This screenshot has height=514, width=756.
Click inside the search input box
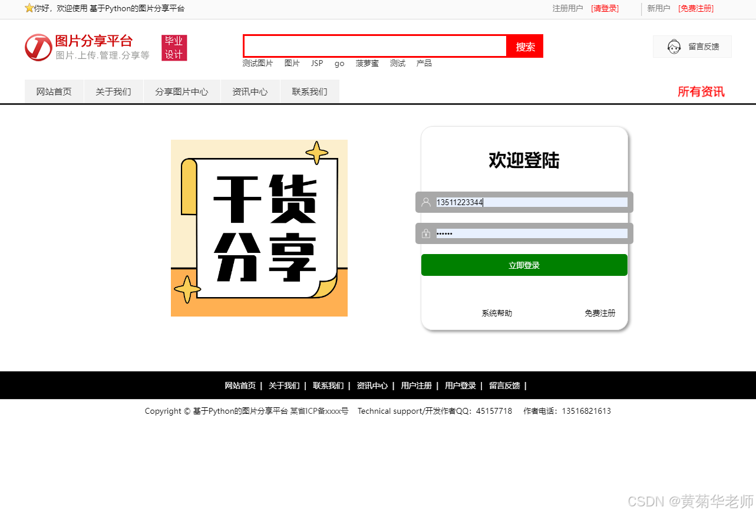(x=374, y=46)
